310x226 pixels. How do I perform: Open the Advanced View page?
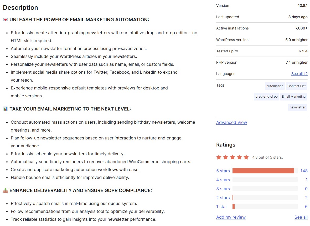231,122
